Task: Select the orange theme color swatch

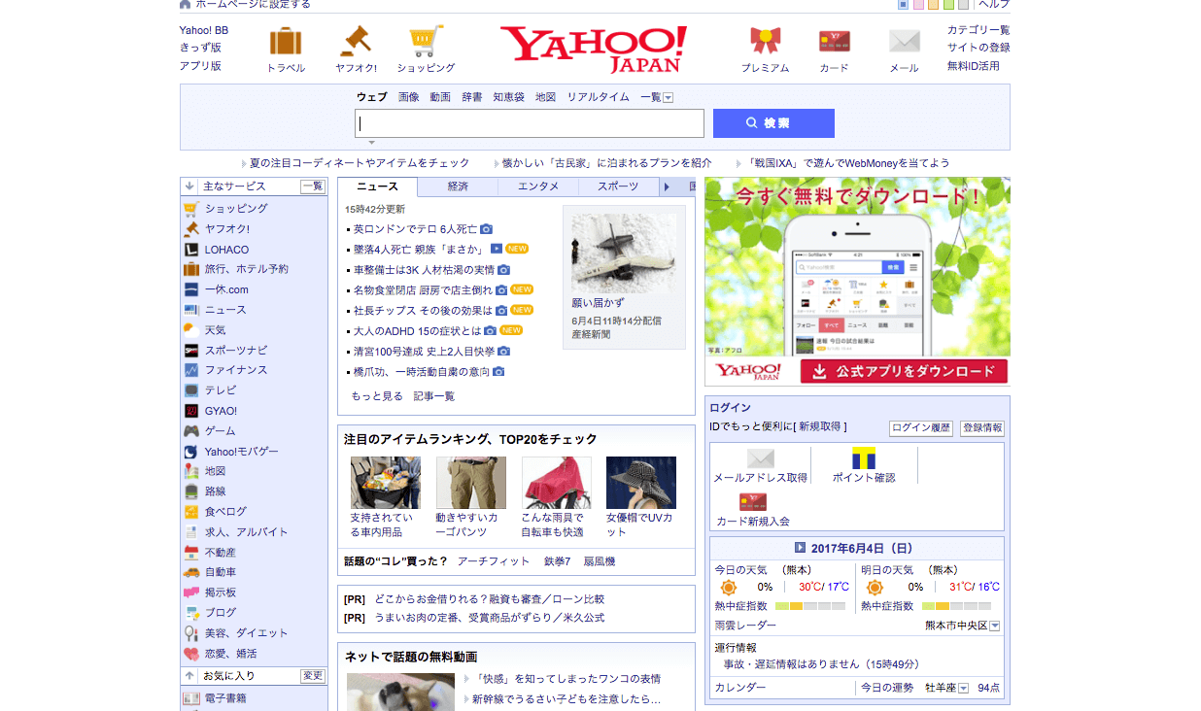Action: [933, 4]
